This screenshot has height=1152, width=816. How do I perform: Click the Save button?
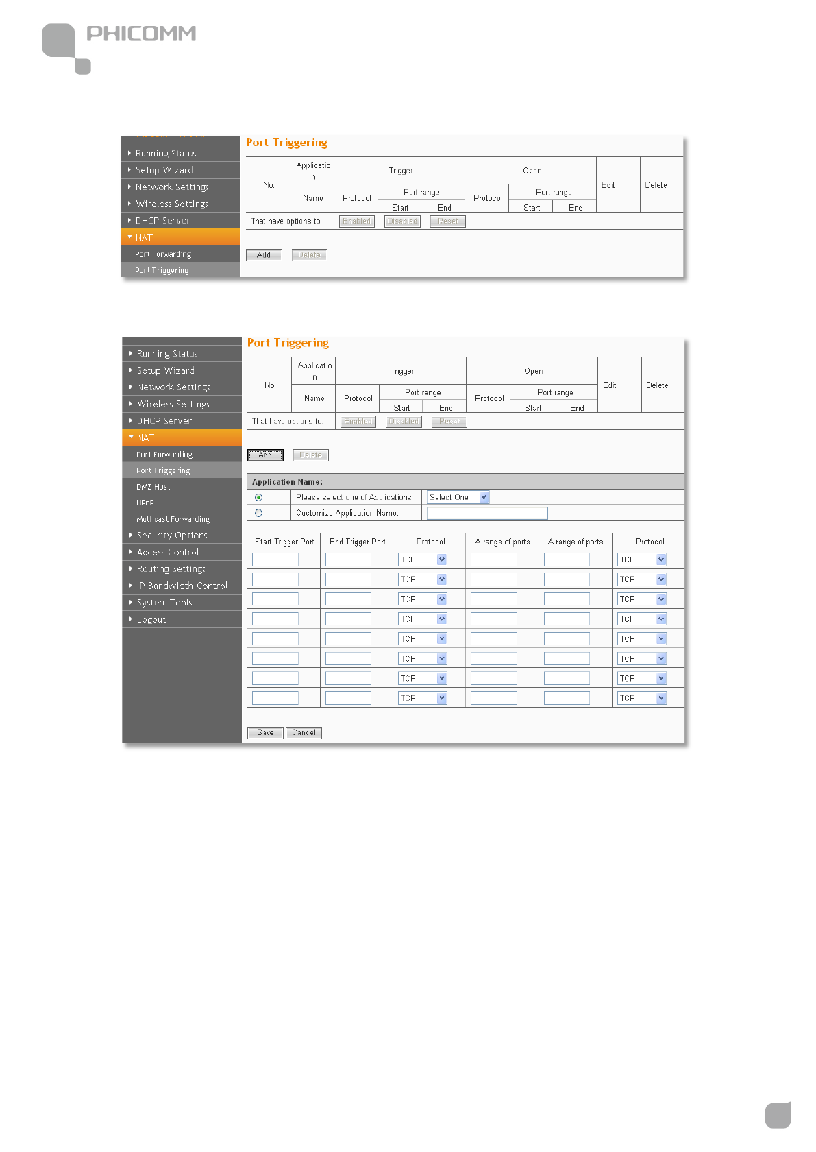(x=265, y=732)
